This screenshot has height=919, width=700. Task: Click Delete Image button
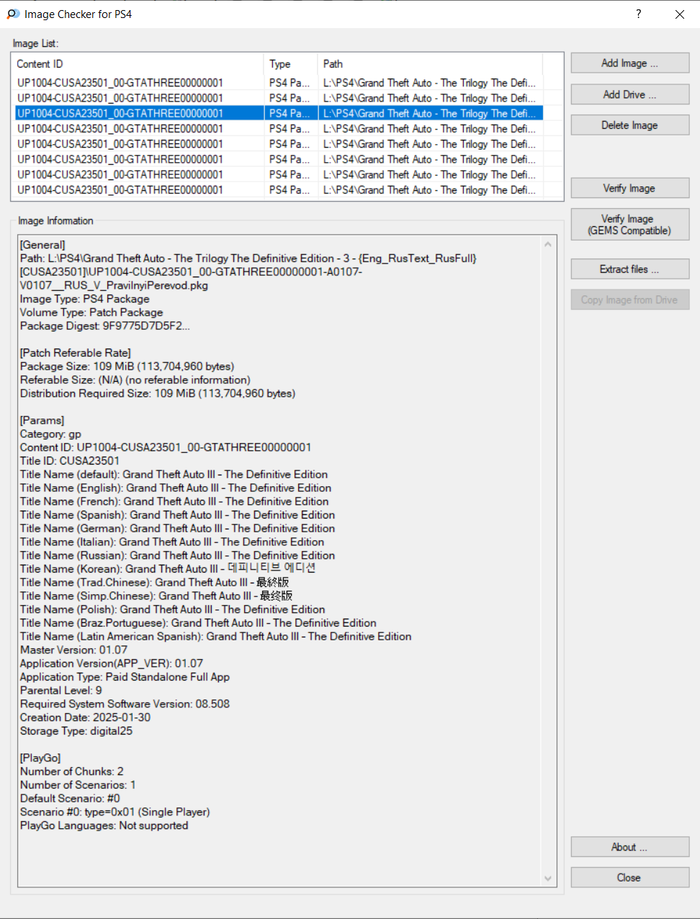click(630, 125)
